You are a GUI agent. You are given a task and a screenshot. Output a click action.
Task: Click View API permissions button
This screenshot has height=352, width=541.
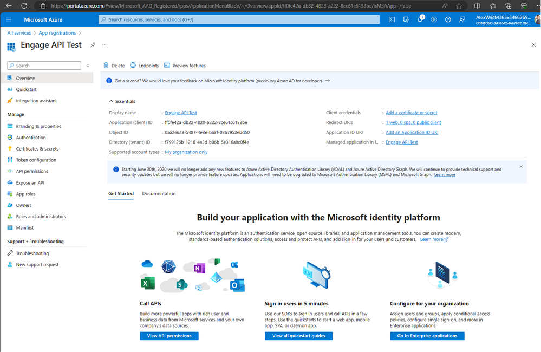169,336
